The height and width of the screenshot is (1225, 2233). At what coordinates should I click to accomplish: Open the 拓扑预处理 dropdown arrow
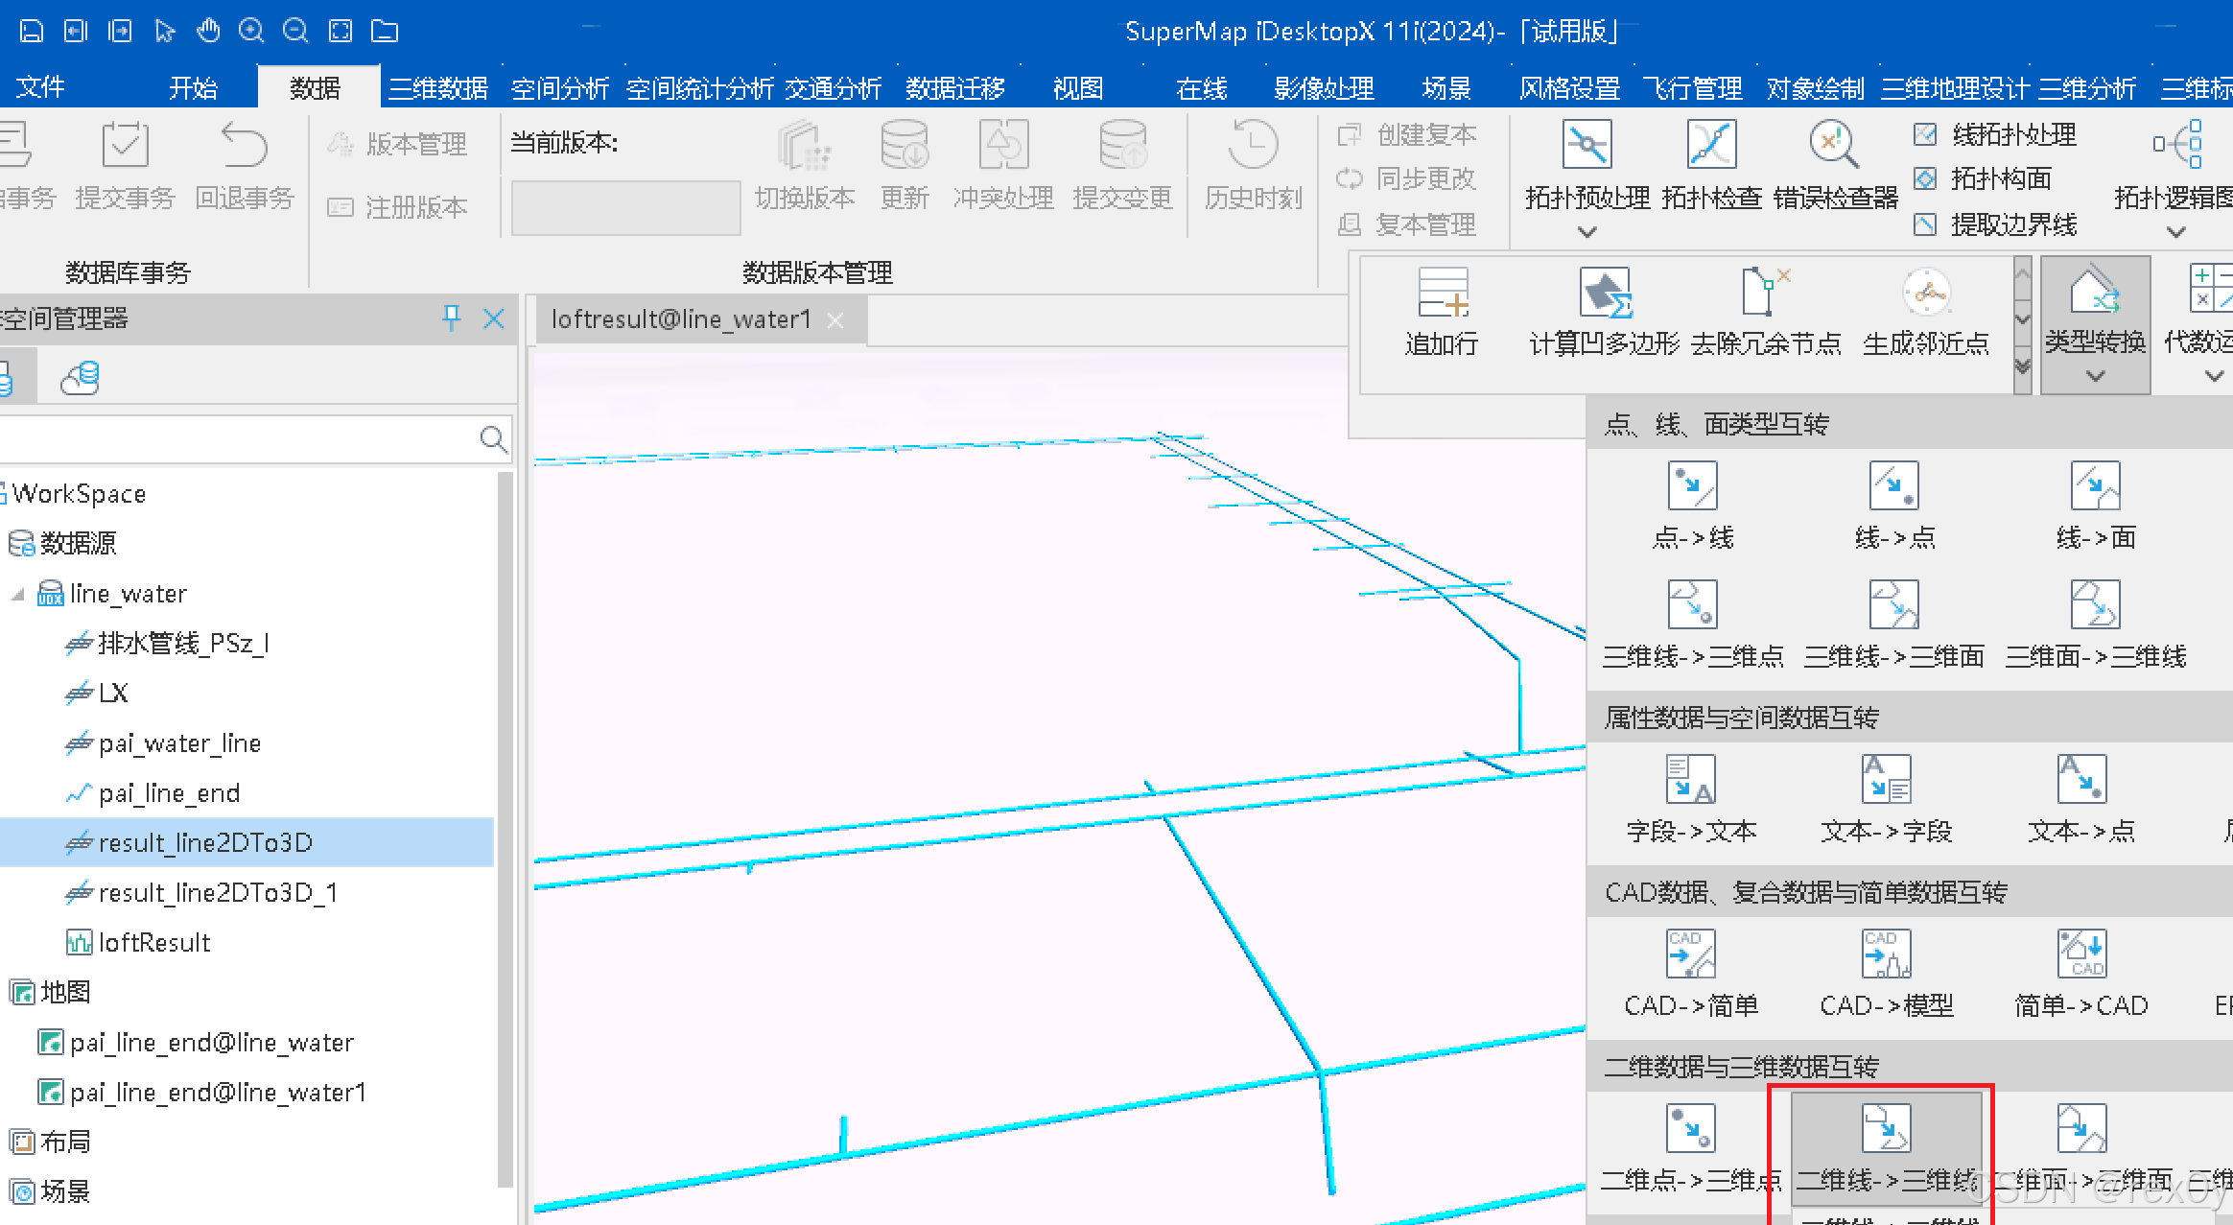1587,232
